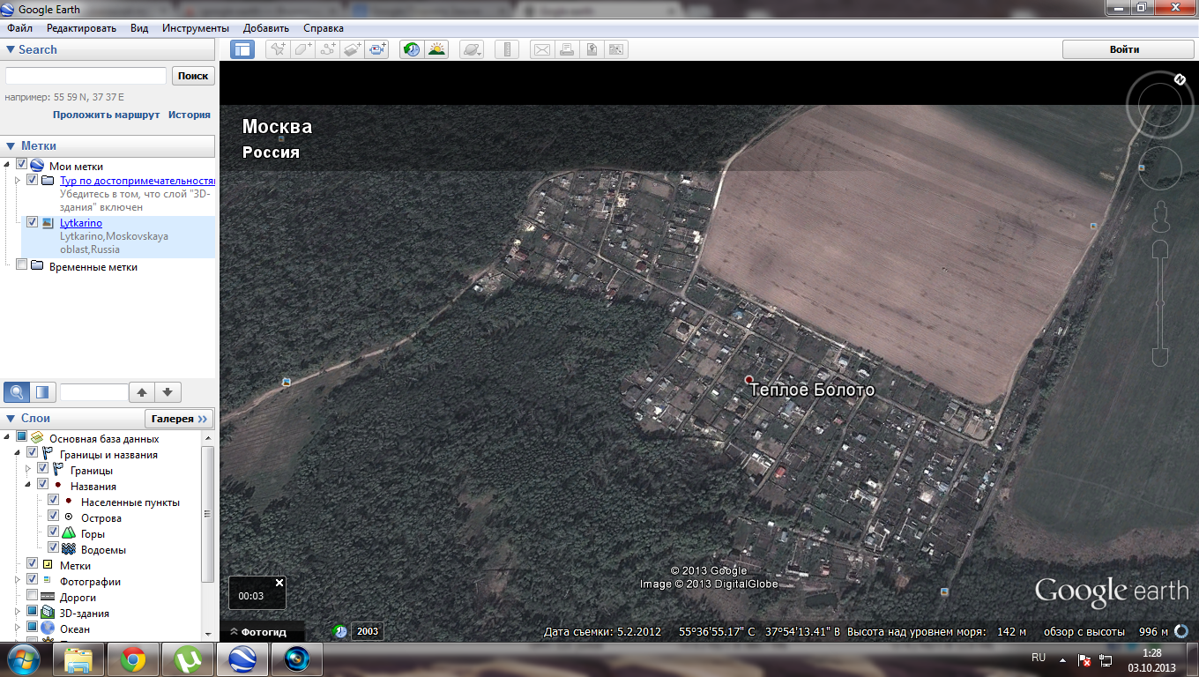Click the Add Image Overlay icon
1199x677 pixels.
353,49
